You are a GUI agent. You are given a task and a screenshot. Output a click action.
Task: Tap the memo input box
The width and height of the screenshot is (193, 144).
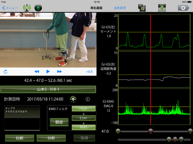(x=22, y=118)
